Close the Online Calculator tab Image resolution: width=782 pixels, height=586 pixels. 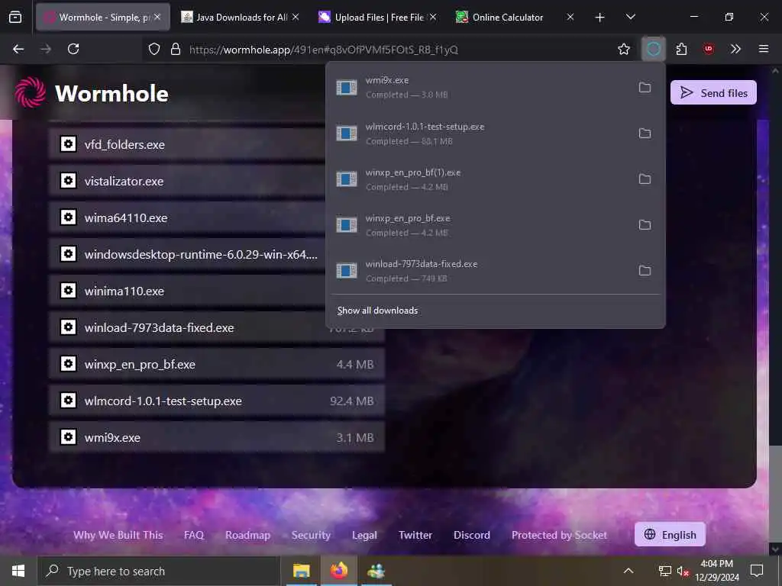(570, 17)
